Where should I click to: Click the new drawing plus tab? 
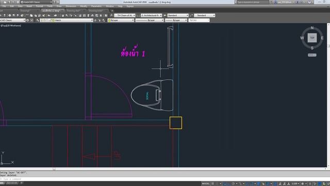112,10
